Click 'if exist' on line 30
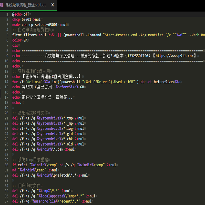 click(20, 165)
